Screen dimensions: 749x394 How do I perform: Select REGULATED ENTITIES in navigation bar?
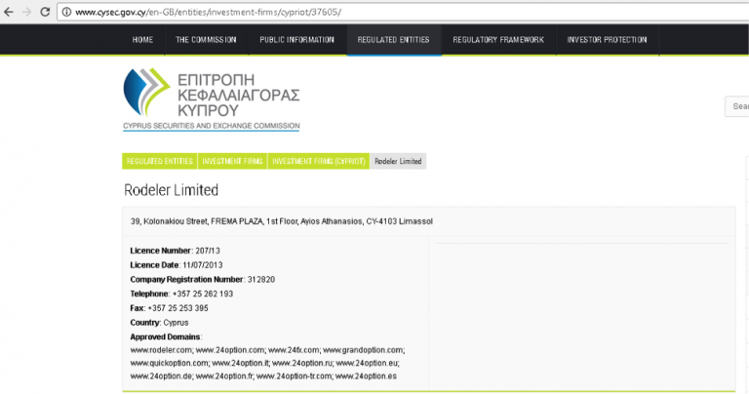pos(394,40)
